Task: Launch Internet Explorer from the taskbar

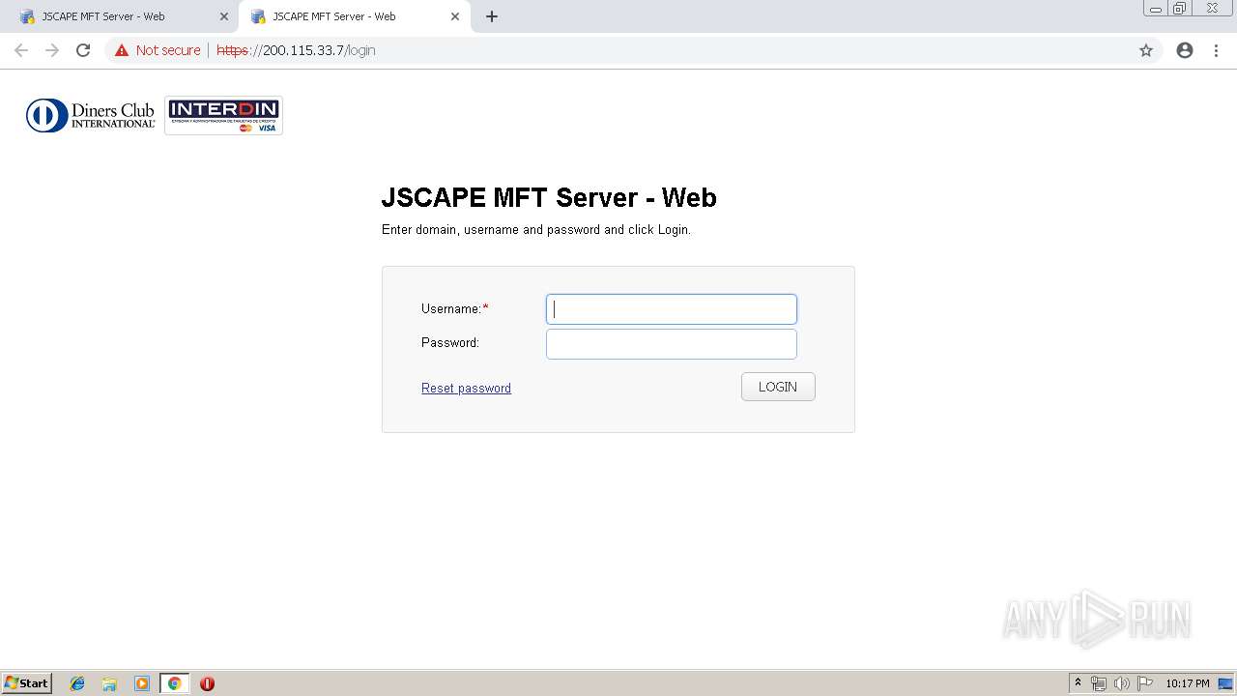Action: coord(77,683)
